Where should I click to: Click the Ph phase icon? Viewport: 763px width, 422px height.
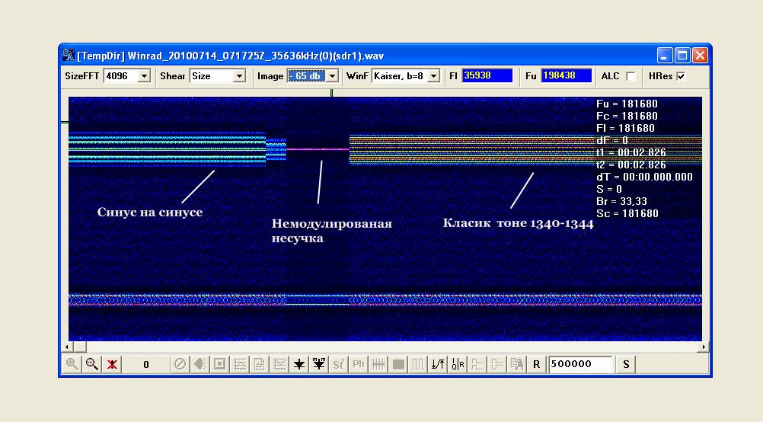point(359,364)
